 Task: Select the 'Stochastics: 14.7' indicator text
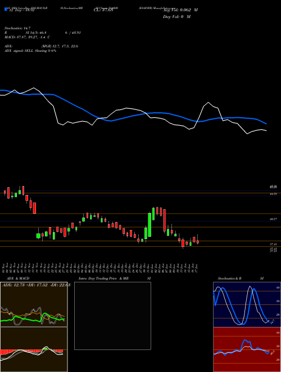point(17,28)
